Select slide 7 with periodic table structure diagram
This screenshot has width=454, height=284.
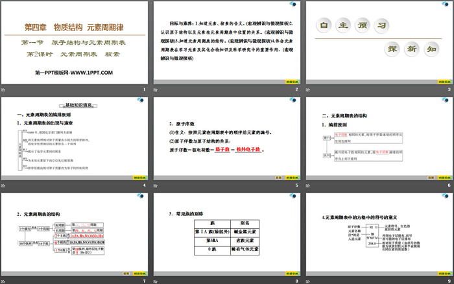(x=75, y=234)
